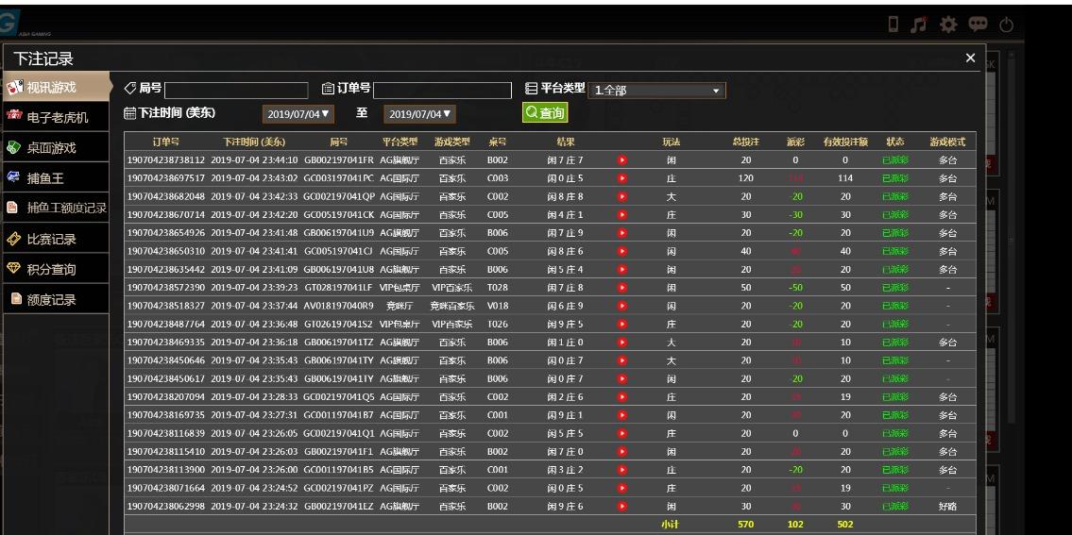Close the 下注记录 dialog
1072x535 pixels.
click(x=970, y=59)
